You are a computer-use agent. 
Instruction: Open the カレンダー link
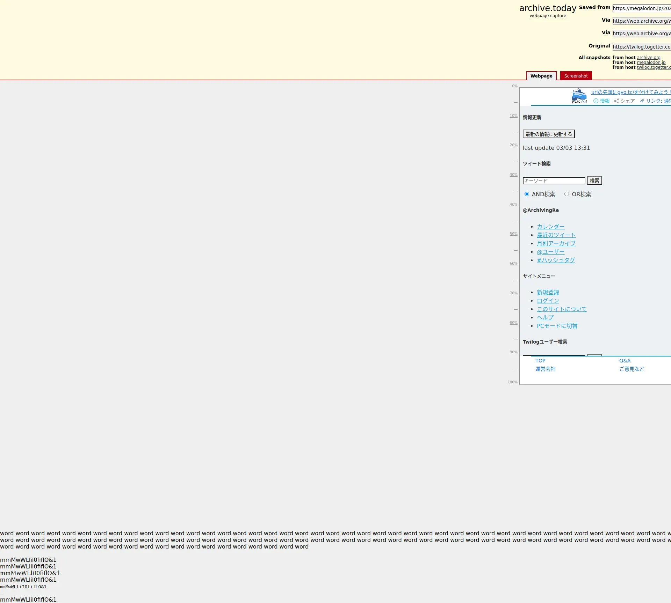(550, 227)
